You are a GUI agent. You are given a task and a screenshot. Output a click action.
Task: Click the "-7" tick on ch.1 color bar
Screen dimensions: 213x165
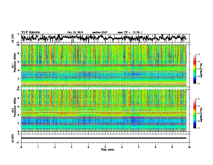[198, 84]
